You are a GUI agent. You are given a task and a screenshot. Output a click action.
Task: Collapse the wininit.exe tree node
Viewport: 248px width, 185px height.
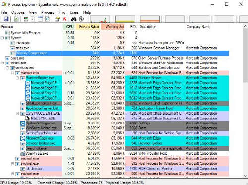coord(2,63)
